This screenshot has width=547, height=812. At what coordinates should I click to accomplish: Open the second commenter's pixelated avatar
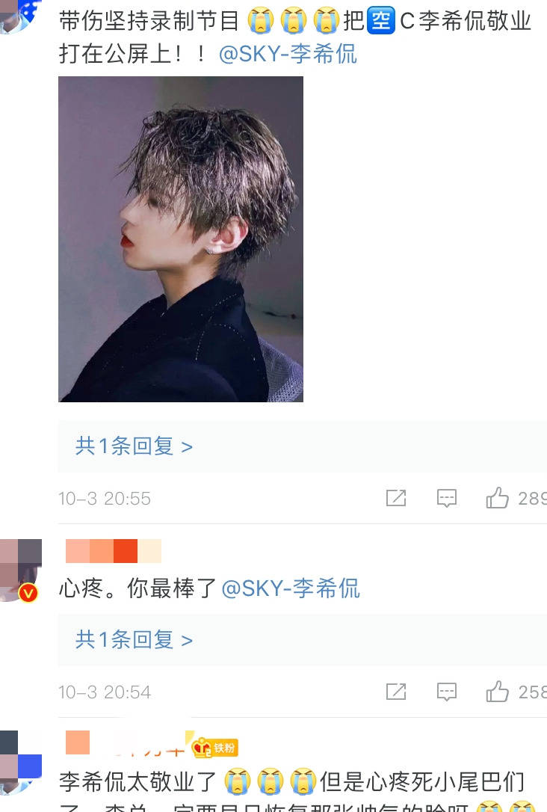pyautogui.click(x=21, y=570)
